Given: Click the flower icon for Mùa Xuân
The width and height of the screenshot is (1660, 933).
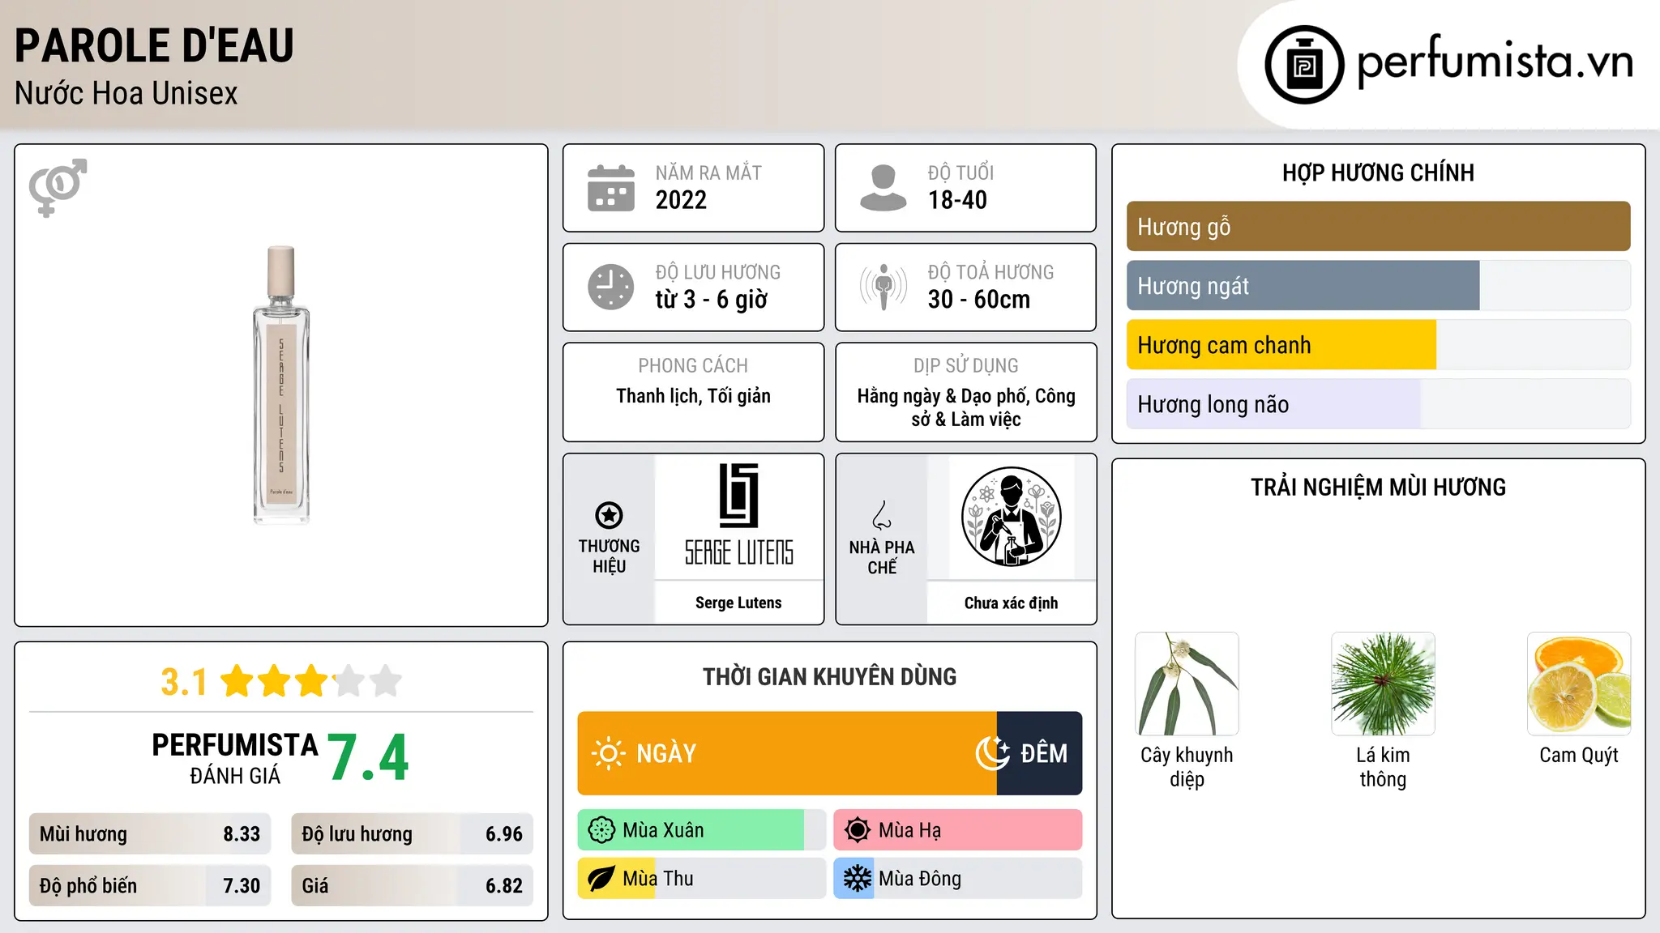Looking at the screenshot, I should (601, 830).
